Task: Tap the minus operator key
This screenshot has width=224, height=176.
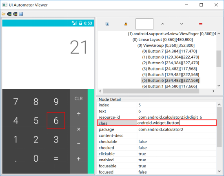Action: click(x=79, y=144)
